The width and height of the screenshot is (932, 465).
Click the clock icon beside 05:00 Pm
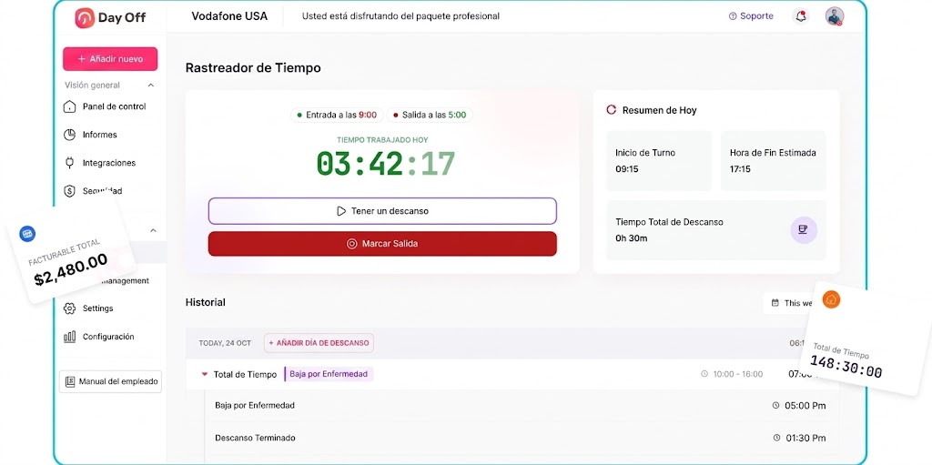(x=775, y=406)
